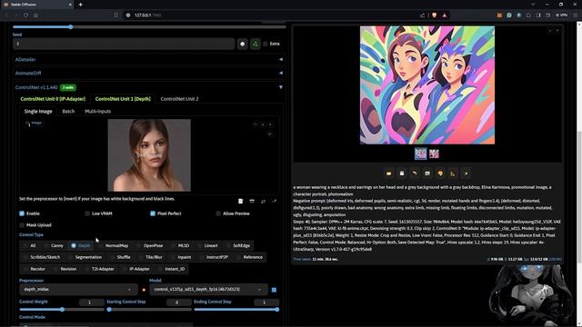Select the Scribble/Sketch control type
Screen dimensions: 582x327
pos(42,257)
